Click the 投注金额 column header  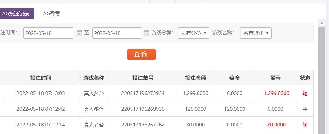click(196, 78)
